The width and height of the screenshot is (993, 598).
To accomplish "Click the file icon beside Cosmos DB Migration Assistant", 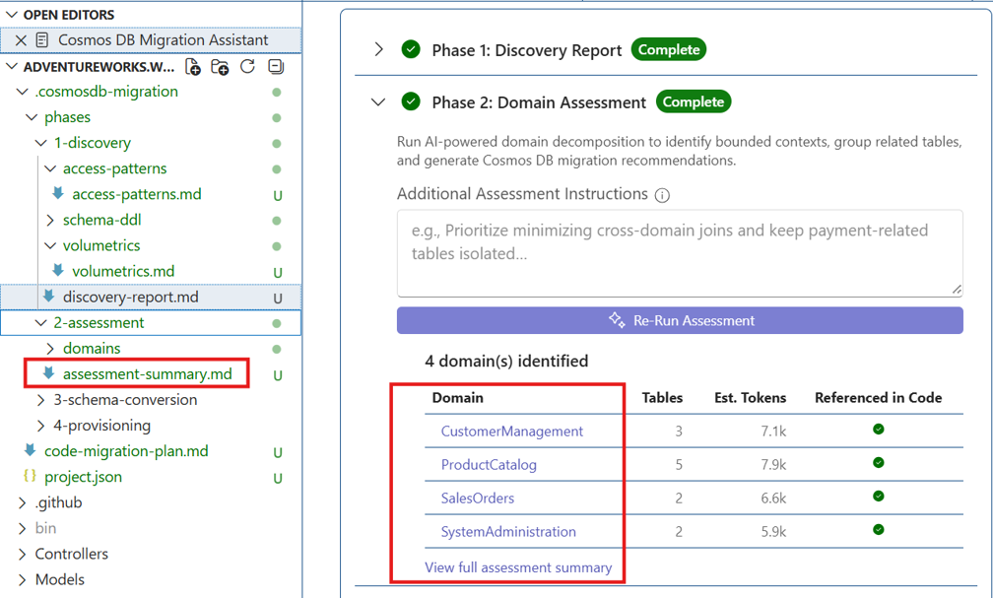I will pyautogui.click(x=42, y=40).
